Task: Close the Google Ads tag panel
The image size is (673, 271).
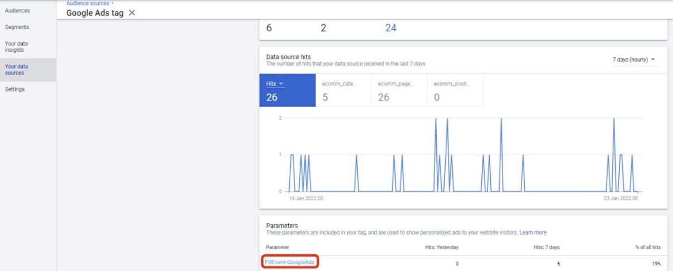Action: (x=132, y=13)
